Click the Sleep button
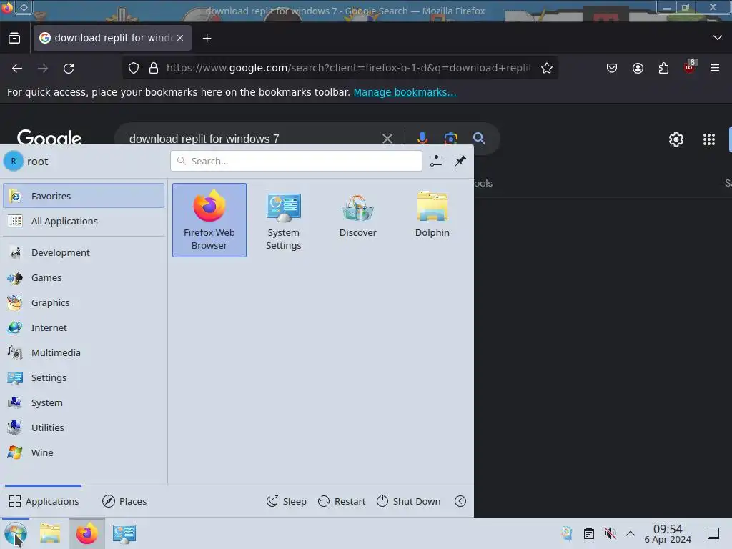Image resolution: width=732 pixels, height=549 pixels. point(287,501)
